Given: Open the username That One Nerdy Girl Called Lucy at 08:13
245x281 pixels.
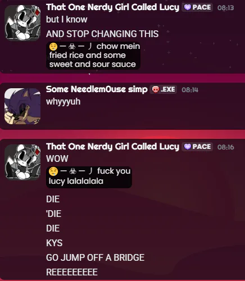Looking at the screenshot, I should coord(113,7).
